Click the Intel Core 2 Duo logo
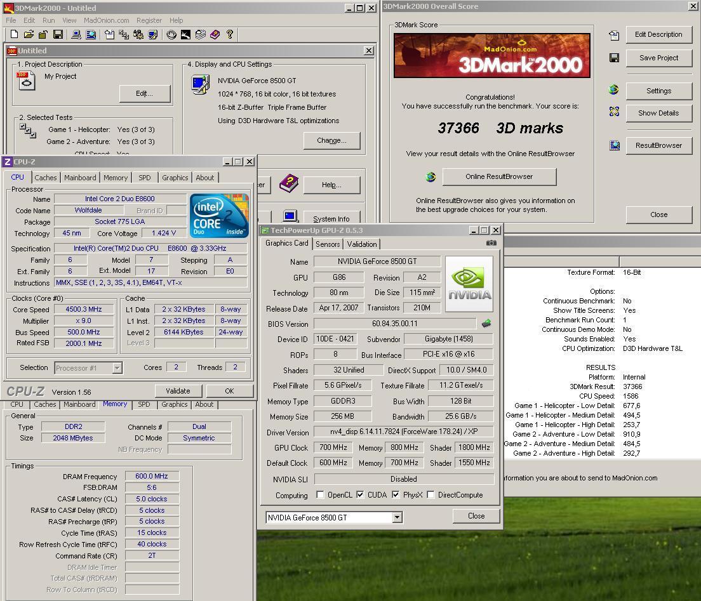This screenshot has height=601, width=701. tap(219, 215)
